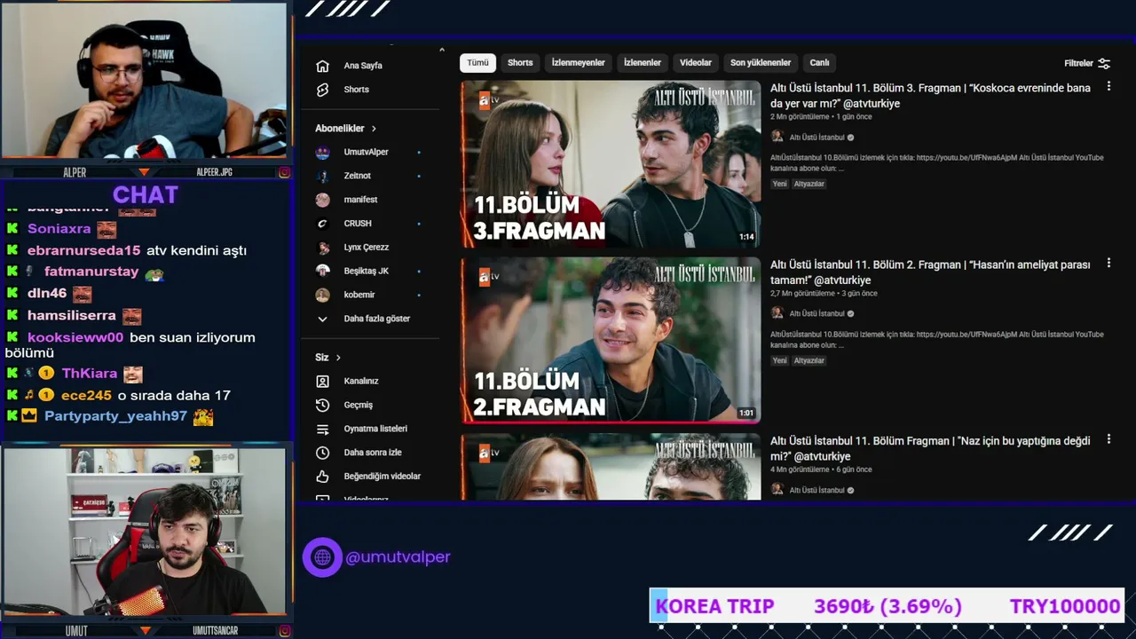This screenshot has width=1136, height=639.
Task: Open the manifest subscription avatar
Action: click(323, 200)
